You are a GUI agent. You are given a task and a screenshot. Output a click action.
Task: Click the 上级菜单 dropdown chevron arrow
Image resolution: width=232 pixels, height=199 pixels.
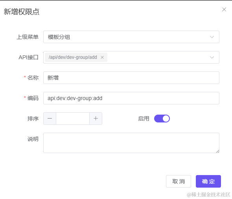(x=212, y=37)
